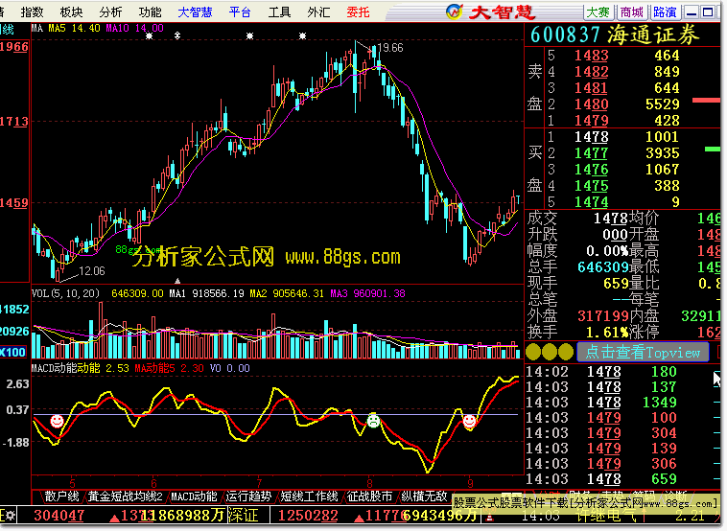Open the red 委托 trading menu
Screen dimensions: 727x531
click(358, 12)
